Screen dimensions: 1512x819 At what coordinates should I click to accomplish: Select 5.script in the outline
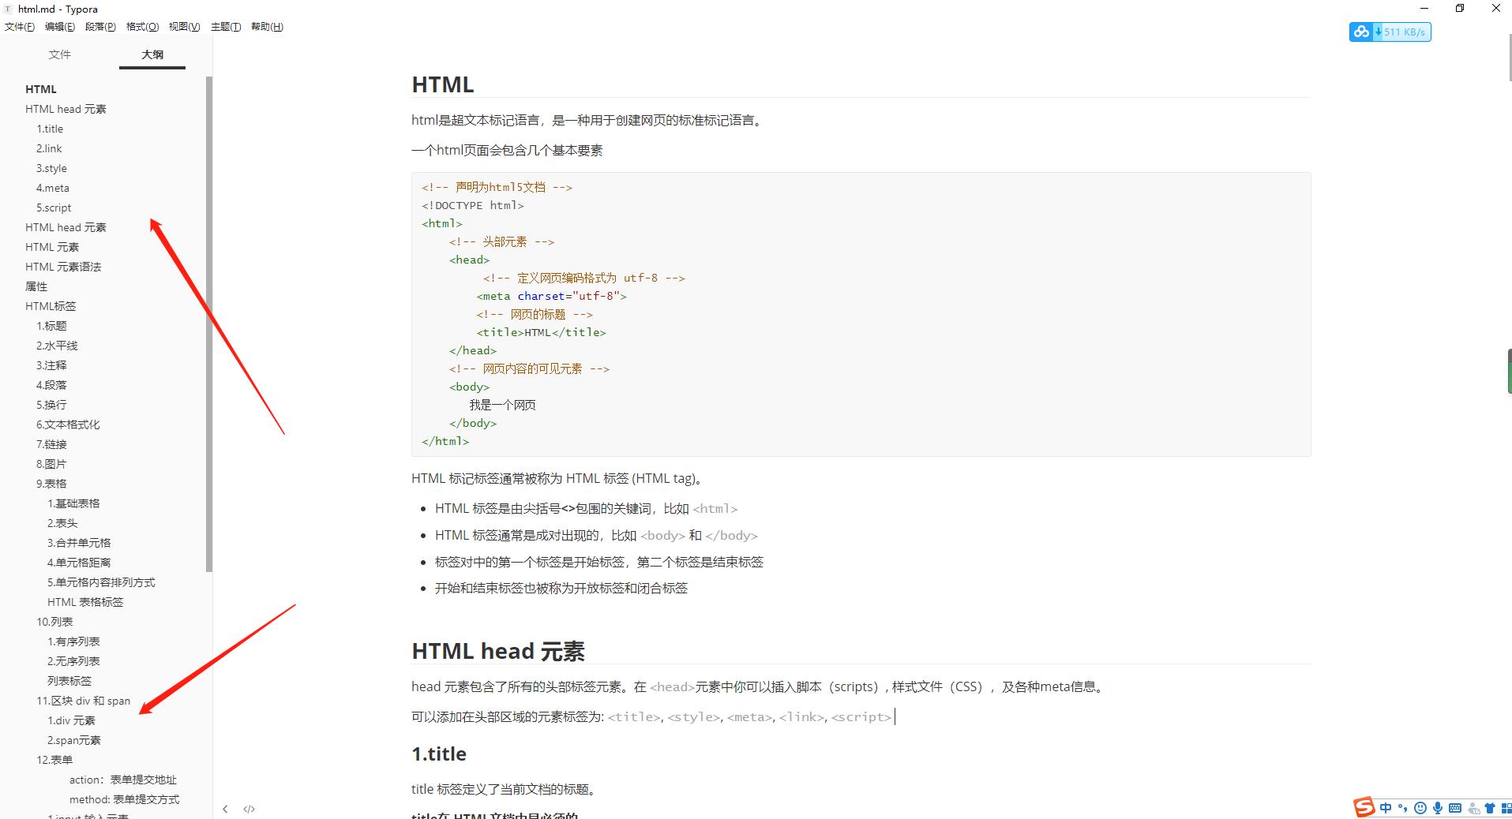[54, 208]
